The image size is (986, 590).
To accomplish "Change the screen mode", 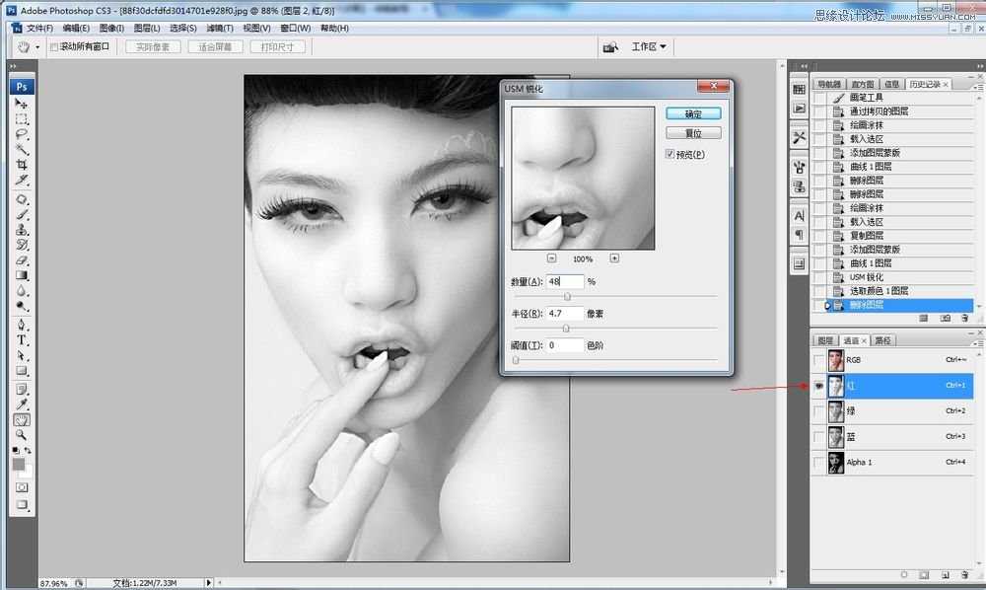I will click(x=22, y=504).
